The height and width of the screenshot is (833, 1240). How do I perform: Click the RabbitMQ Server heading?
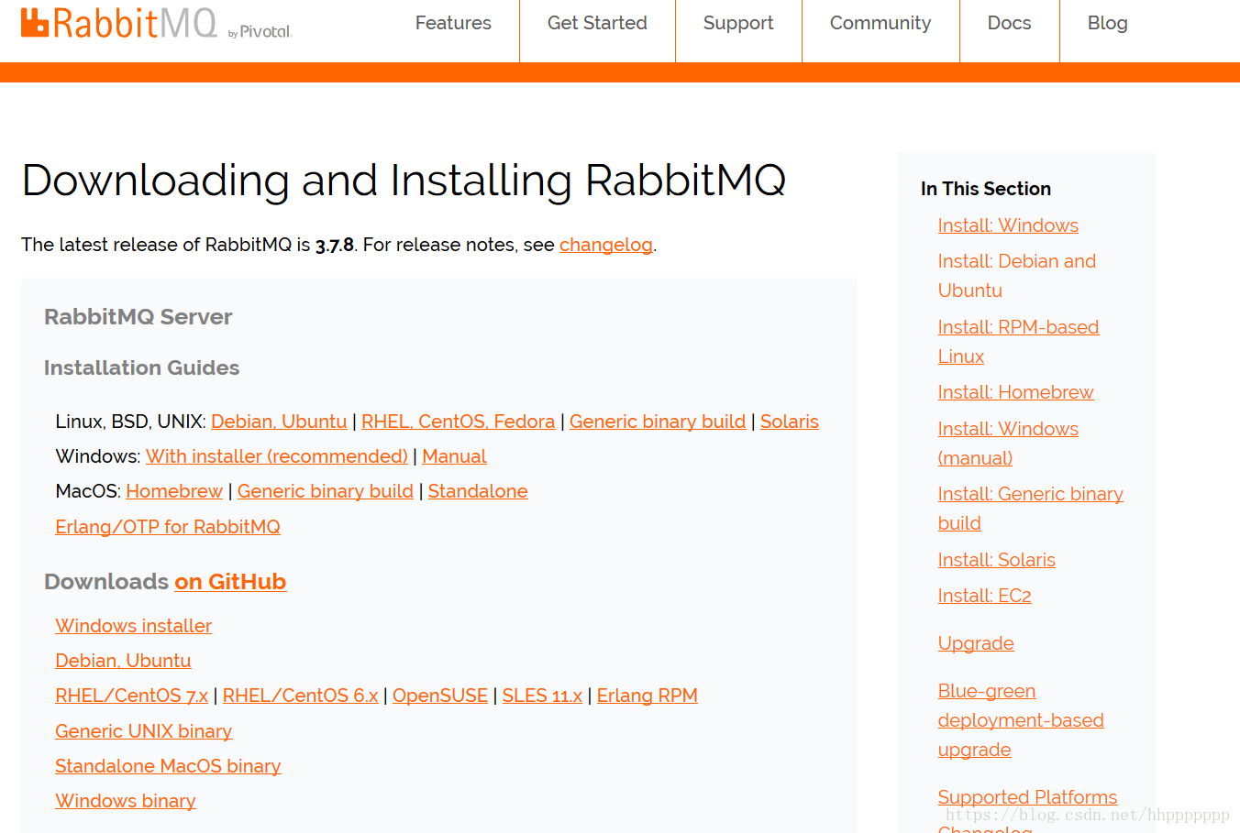click(138, 317)
